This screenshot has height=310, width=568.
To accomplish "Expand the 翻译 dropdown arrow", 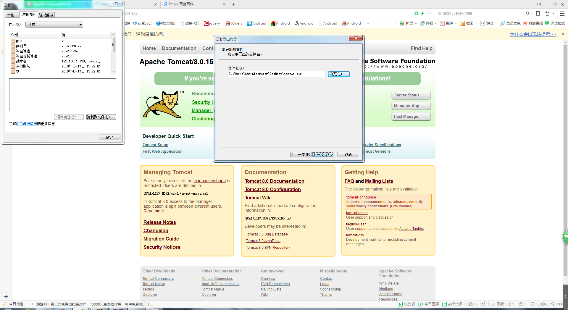I will [x=456, y=24].
